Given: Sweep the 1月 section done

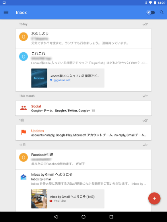Looking at the screenshot, I should point(145,121).
